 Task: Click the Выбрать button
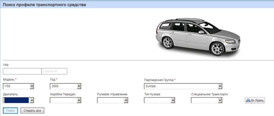[255, 100]
